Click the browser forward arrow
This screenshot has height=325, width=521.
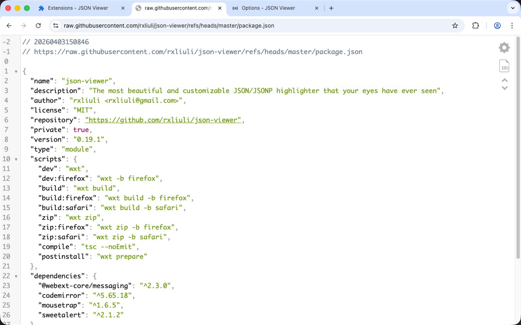23,26
